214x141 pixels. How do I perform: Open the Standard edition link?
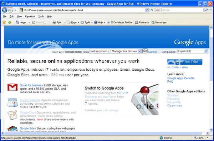pos(173,95)
